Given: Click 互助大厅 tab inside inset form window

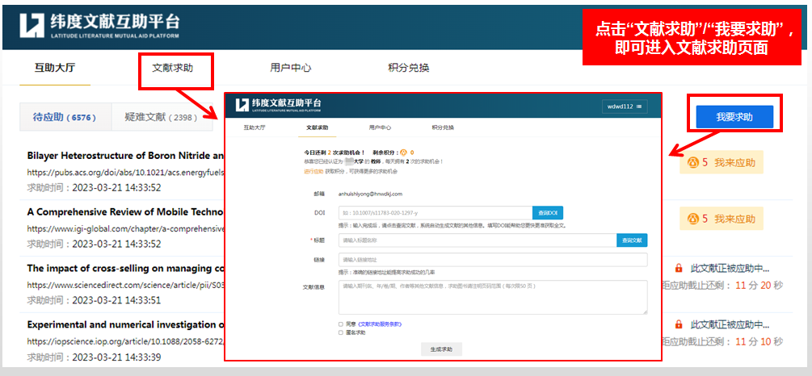Looking at the screenshot, I should click(x=255, y=127).
